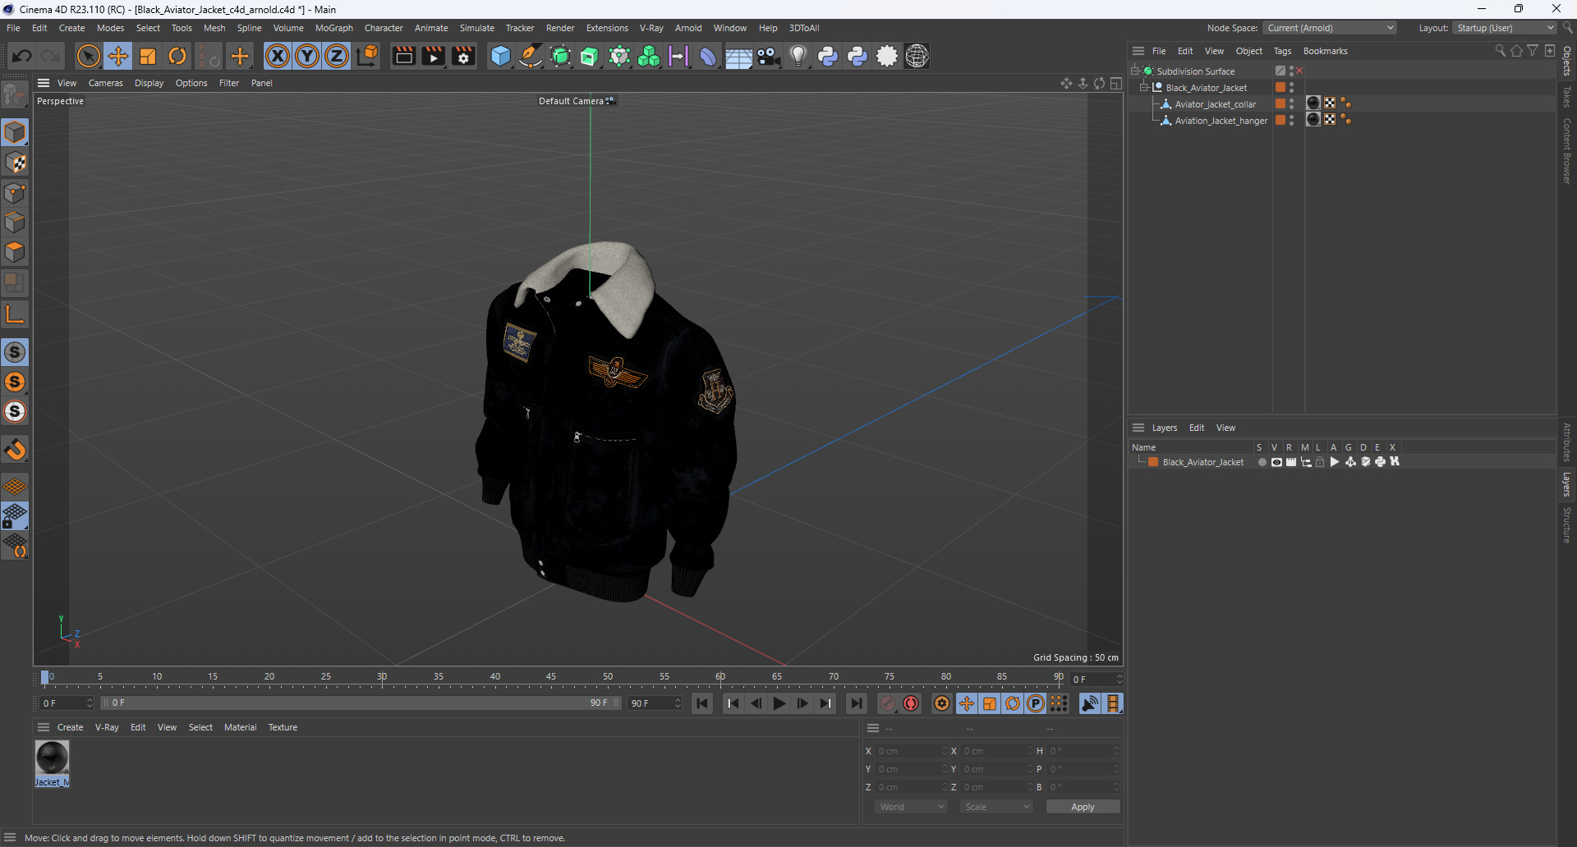
Task: Click the globe icon in toolbar
Action: click(917, 56)
